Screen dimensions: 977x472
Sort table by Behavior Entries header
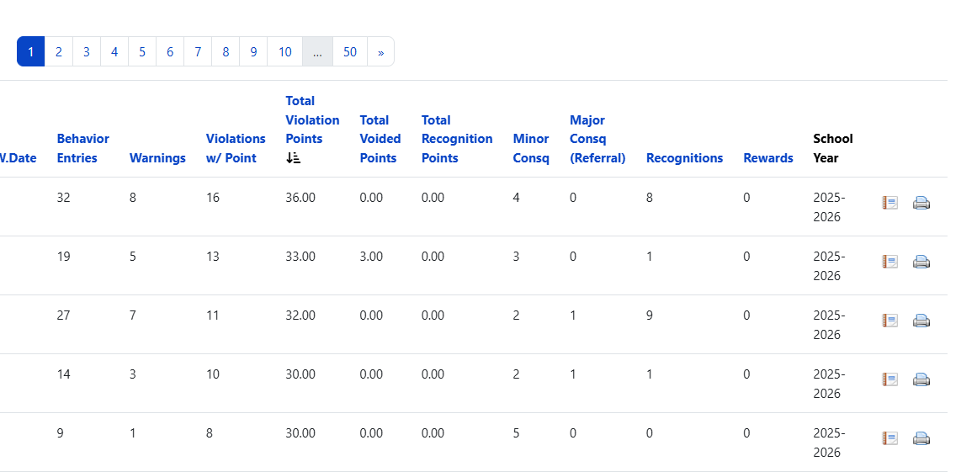click(x=82, y=148)
